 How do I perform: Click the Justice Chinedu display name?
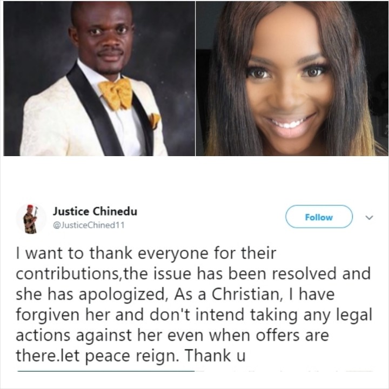(95, 211)
